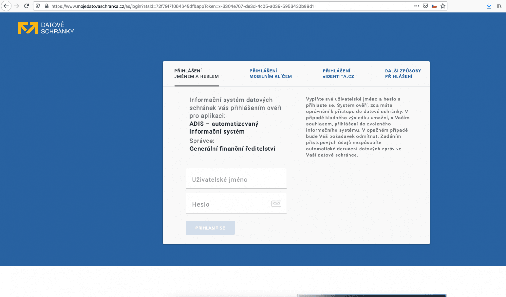Open the virtual keyboard icon in Heslo field
This screenshot has width=506, height=297.
(x=276, y=204)
